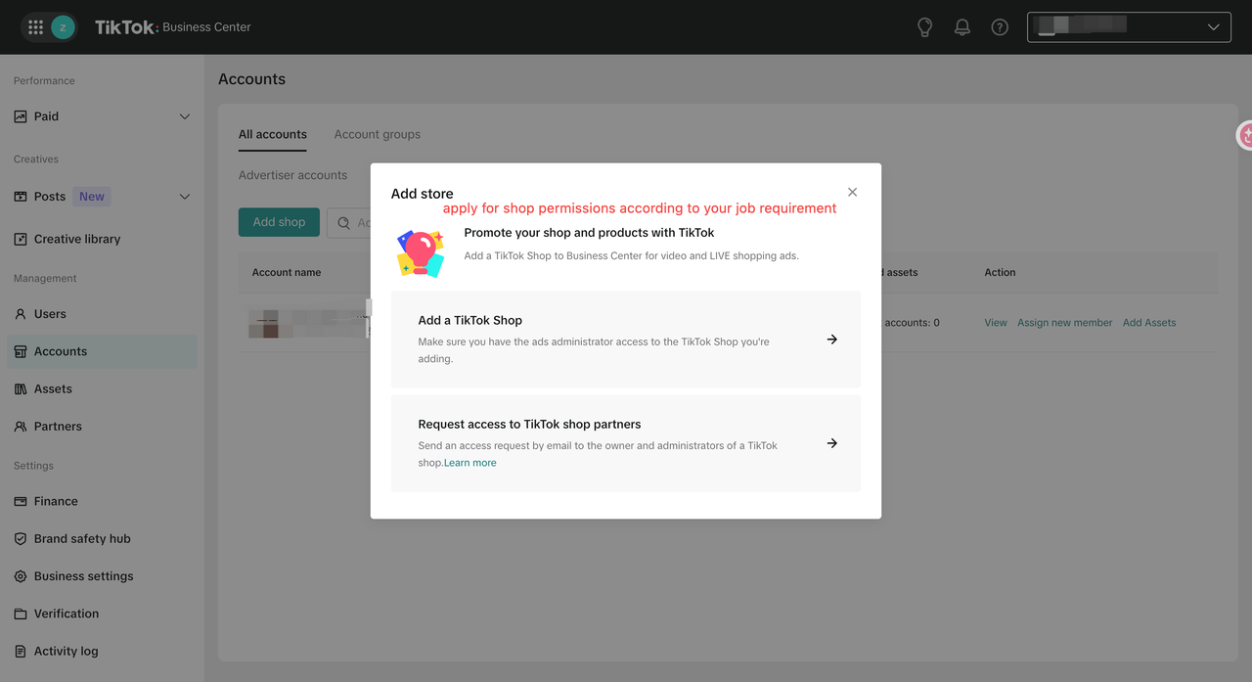This screenshot has width=1252, height=682.
Task: Expand the account selector dropdown
Action: point(1129,27)
